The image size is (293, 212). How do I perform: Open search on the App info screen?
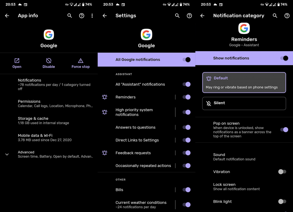pyautogui.click(x=70, y=16)
